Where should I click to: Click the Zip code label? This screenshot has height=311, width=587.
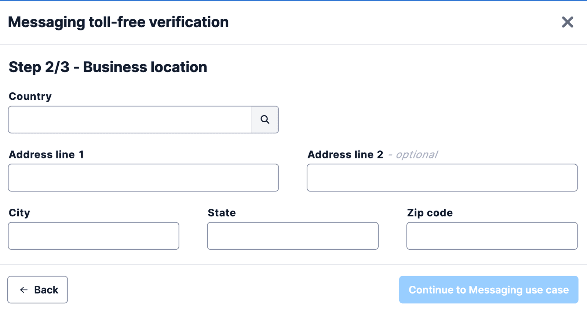pyautogui.click(x=430, y=213)
